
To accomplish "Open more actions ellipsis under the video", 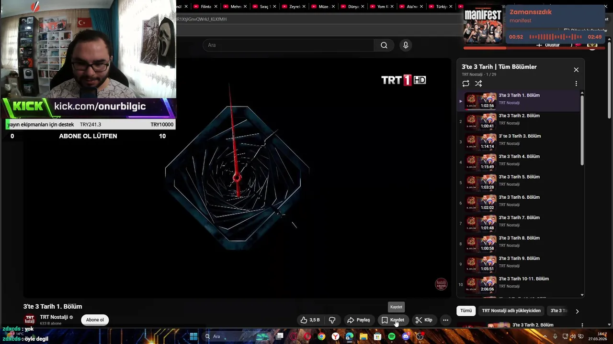I will pyautogui.click(x=445, y=320).
